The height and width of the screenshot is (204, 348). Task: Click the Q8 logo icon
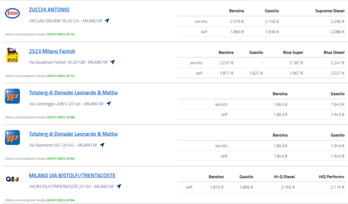[x=12, y=179]
